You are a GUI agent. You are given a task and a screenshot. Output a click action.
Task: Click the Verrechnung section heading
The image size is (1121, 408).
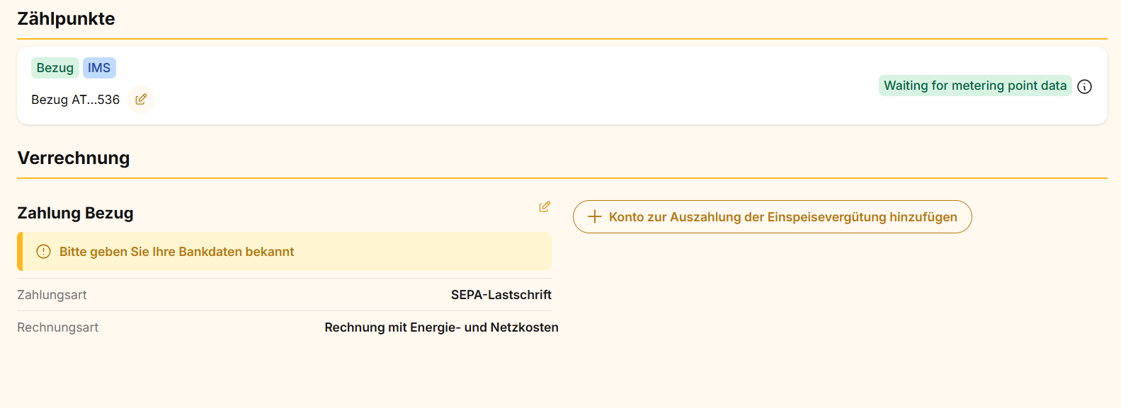(x=74, y=158)
